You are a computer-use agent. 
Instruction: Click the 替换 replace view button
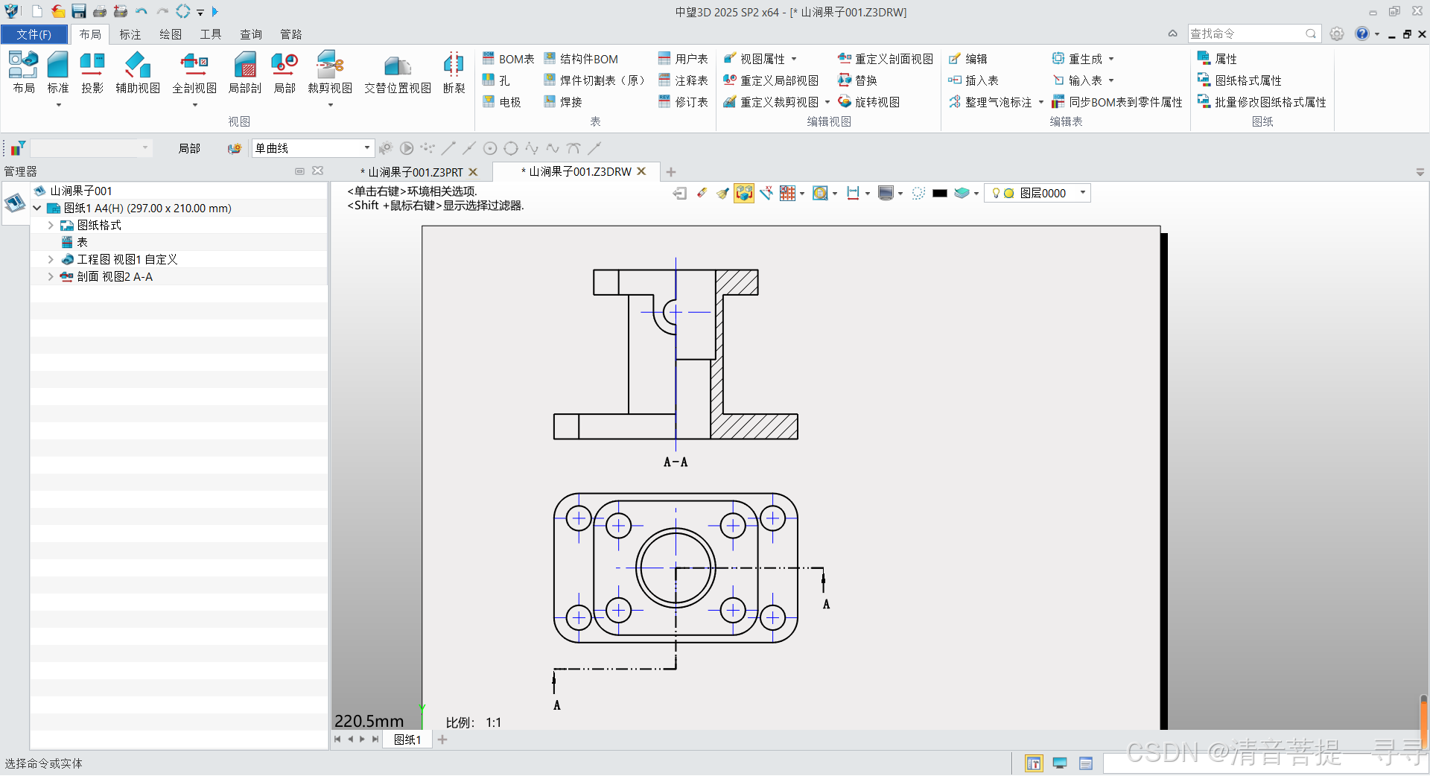857,80
